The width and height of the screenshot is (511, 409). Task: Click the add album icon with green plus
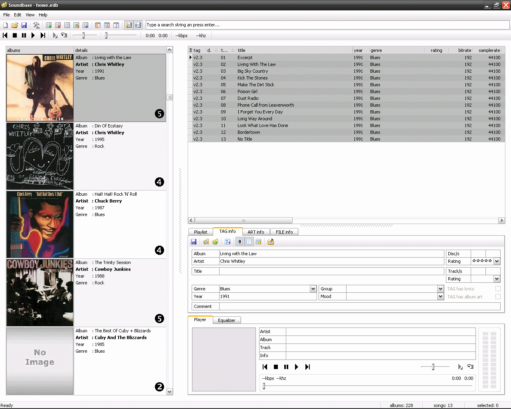tap(49, 25)
